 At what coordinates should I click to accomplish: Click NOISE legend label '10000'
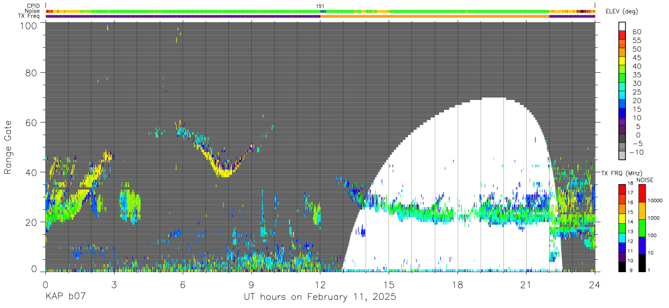656,201
